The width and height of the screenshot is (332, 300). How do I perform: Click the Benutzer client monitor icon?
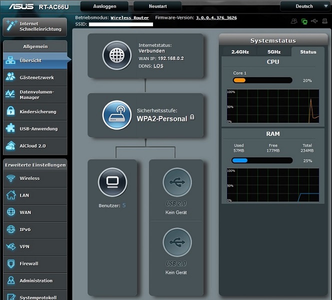pos(112,182)
